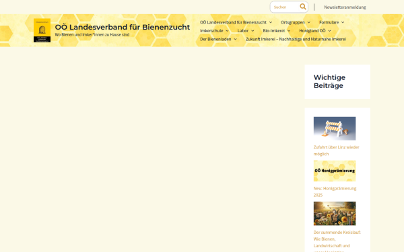Expand the Bio-Imkerei chevron
404x252 pixels.
(289, 31)
